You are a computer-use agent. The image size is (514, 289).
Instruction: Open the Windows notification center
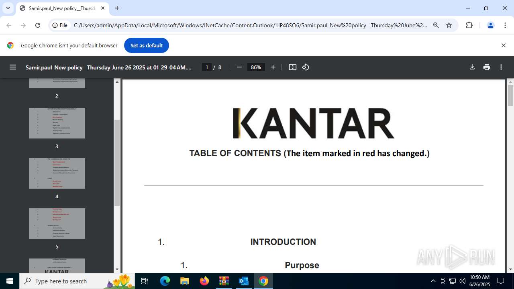[501, 281]
